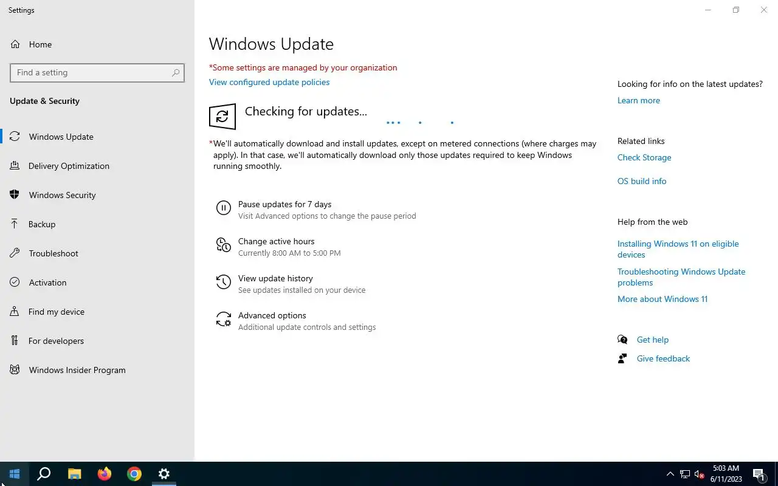
Task: Open Troubleshooting Windows Update problems link
Action: 681,277
